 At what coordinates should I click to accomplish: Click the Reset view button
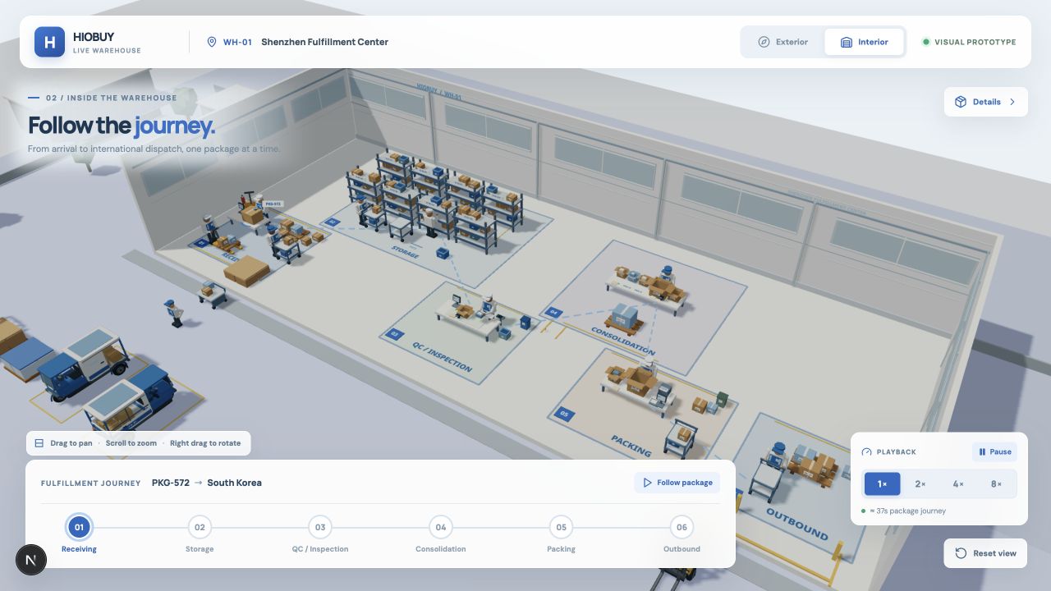click(x=985, y=553)
